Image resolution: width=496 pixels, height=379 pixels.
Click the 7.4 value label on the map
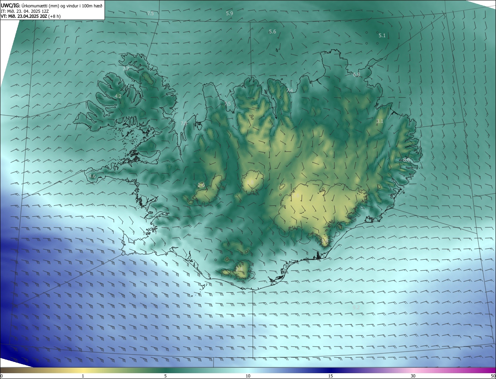coord(289,90)
